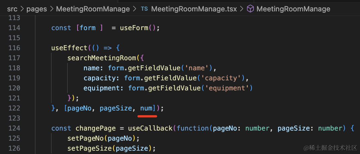Click the chevron after MeetingRoomManage.tsx in breadcrumb
Image resolution: width=360 pixels, height=154 pixels.
point(241,9)
